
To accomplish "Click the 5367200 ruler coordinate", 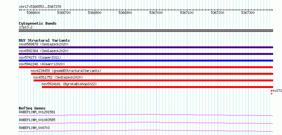I will click(217, 13).
